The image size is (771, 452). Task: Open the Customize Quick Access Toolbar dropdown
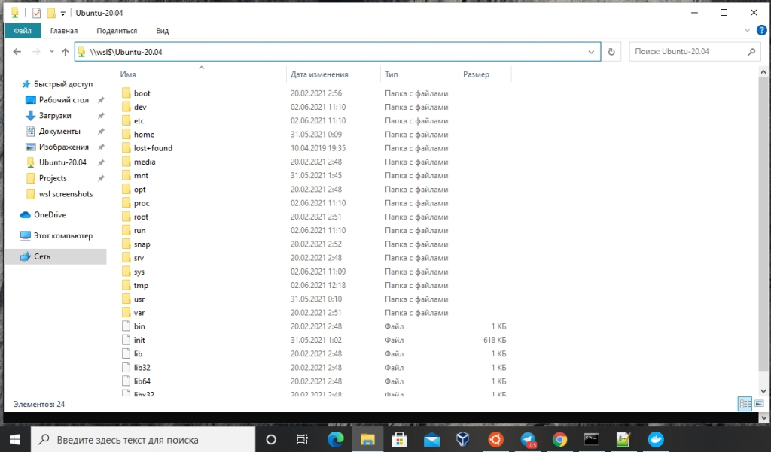(63, 14)
